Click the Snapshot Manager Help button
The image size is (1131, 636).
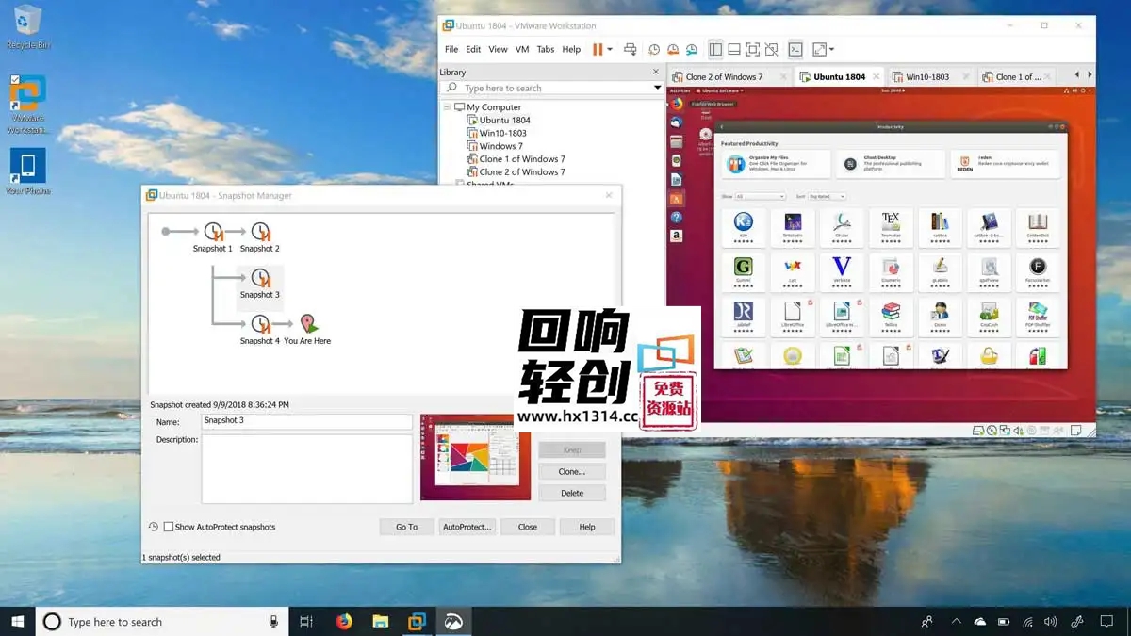(587, 527)
